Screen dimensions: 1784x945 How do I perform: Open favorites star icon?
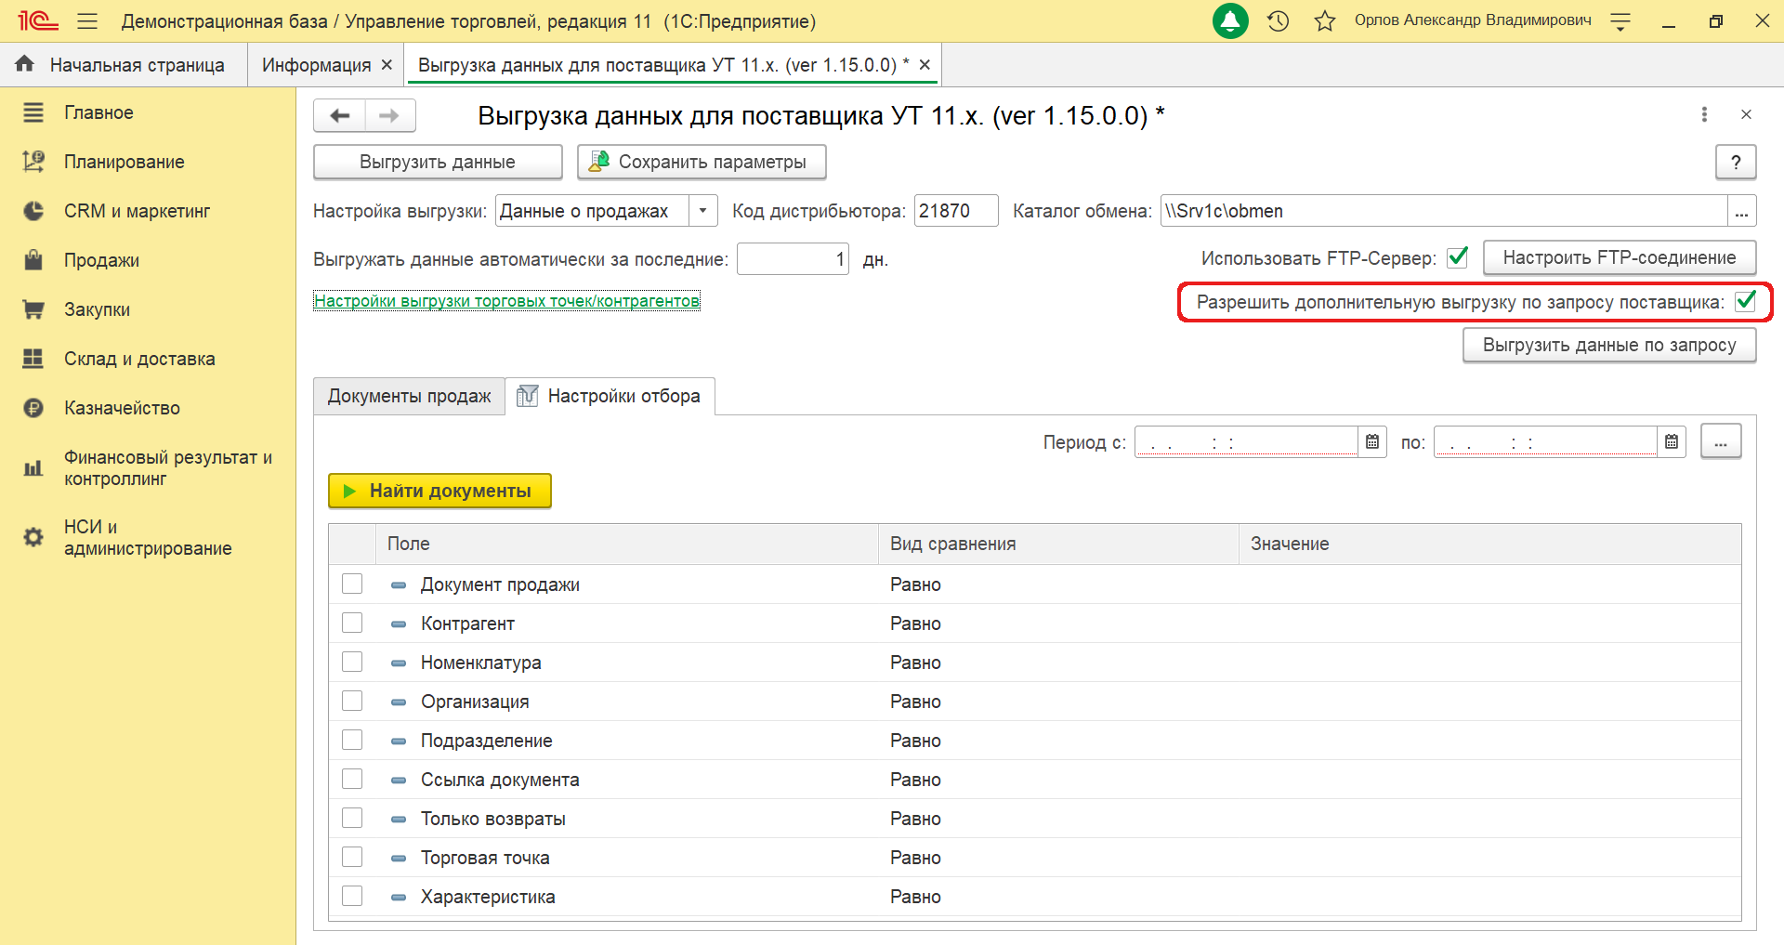(x=1325, y=20)
